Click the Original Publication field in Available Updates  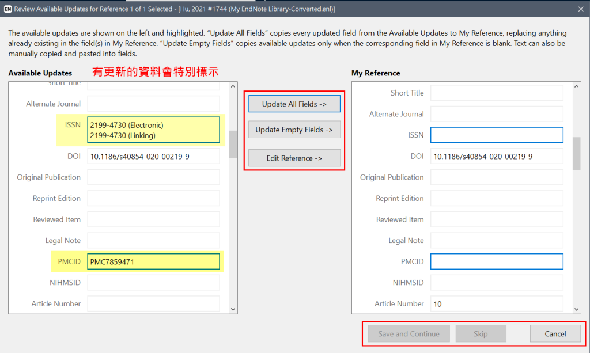pyautogui.click(x=153, y=177)
